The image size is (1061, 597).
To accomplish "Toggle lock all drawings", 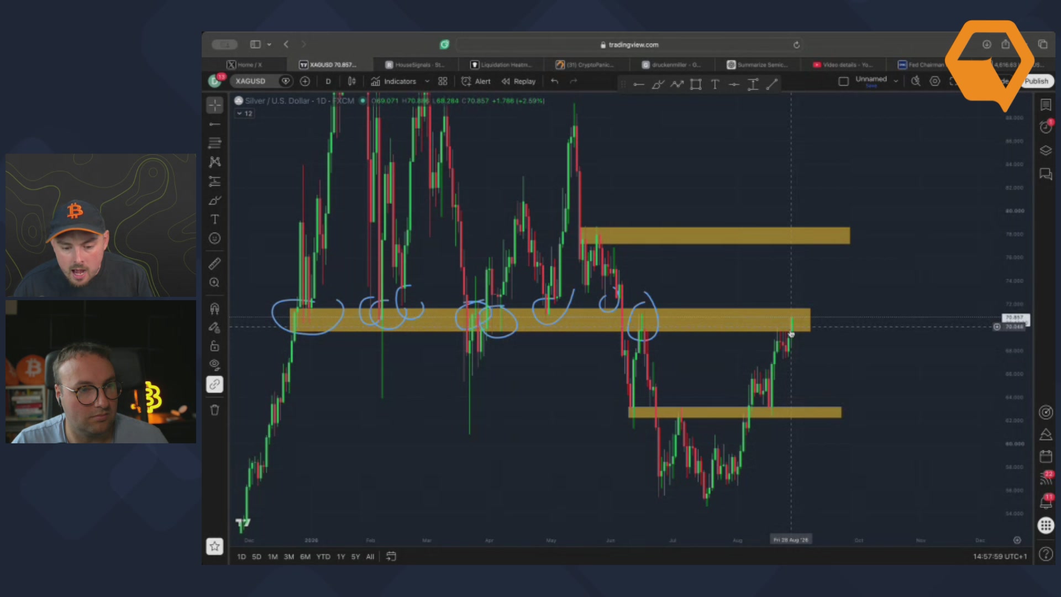I will click(215, 346).
